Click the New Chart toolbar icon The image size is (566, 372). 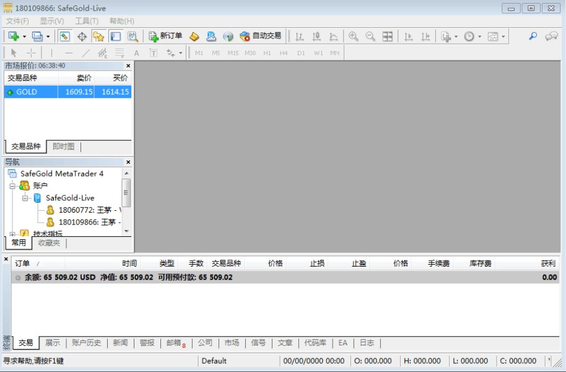pyautogui.click(x=14, y=36)
